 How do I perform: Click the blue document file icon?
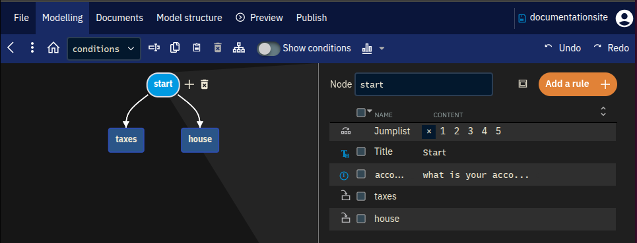[x=522, y=18]
